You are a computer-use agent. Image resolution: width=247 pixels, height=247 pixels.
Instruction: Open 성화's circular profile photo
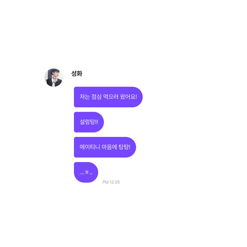(x=54, y=77)
